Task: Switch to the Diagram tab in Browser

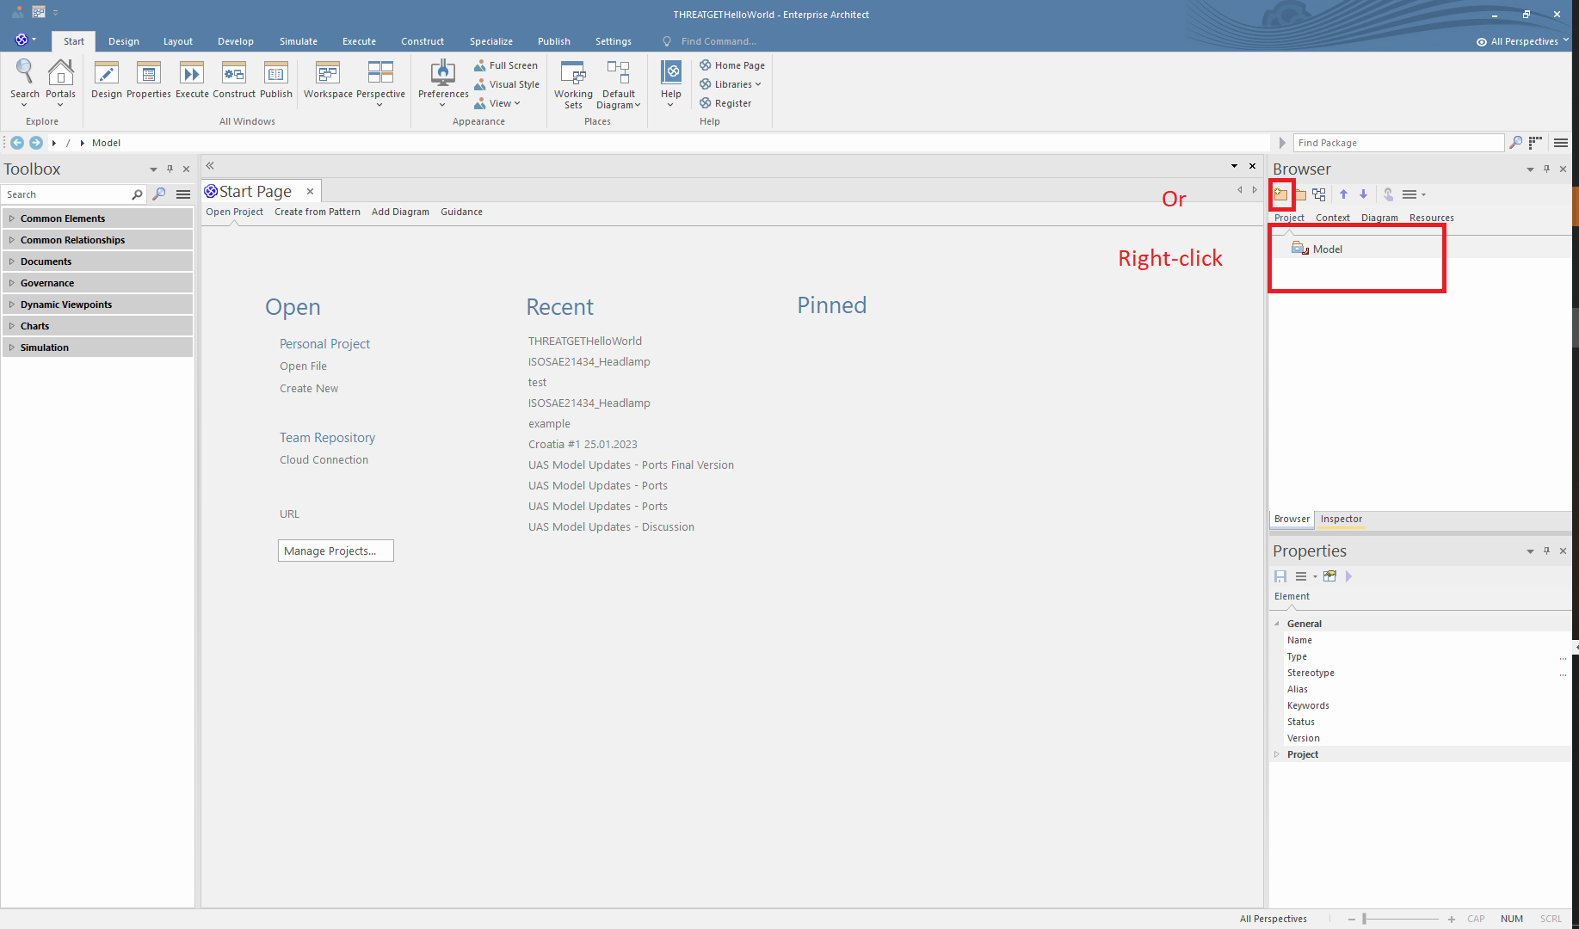Action: point(1379,218)
